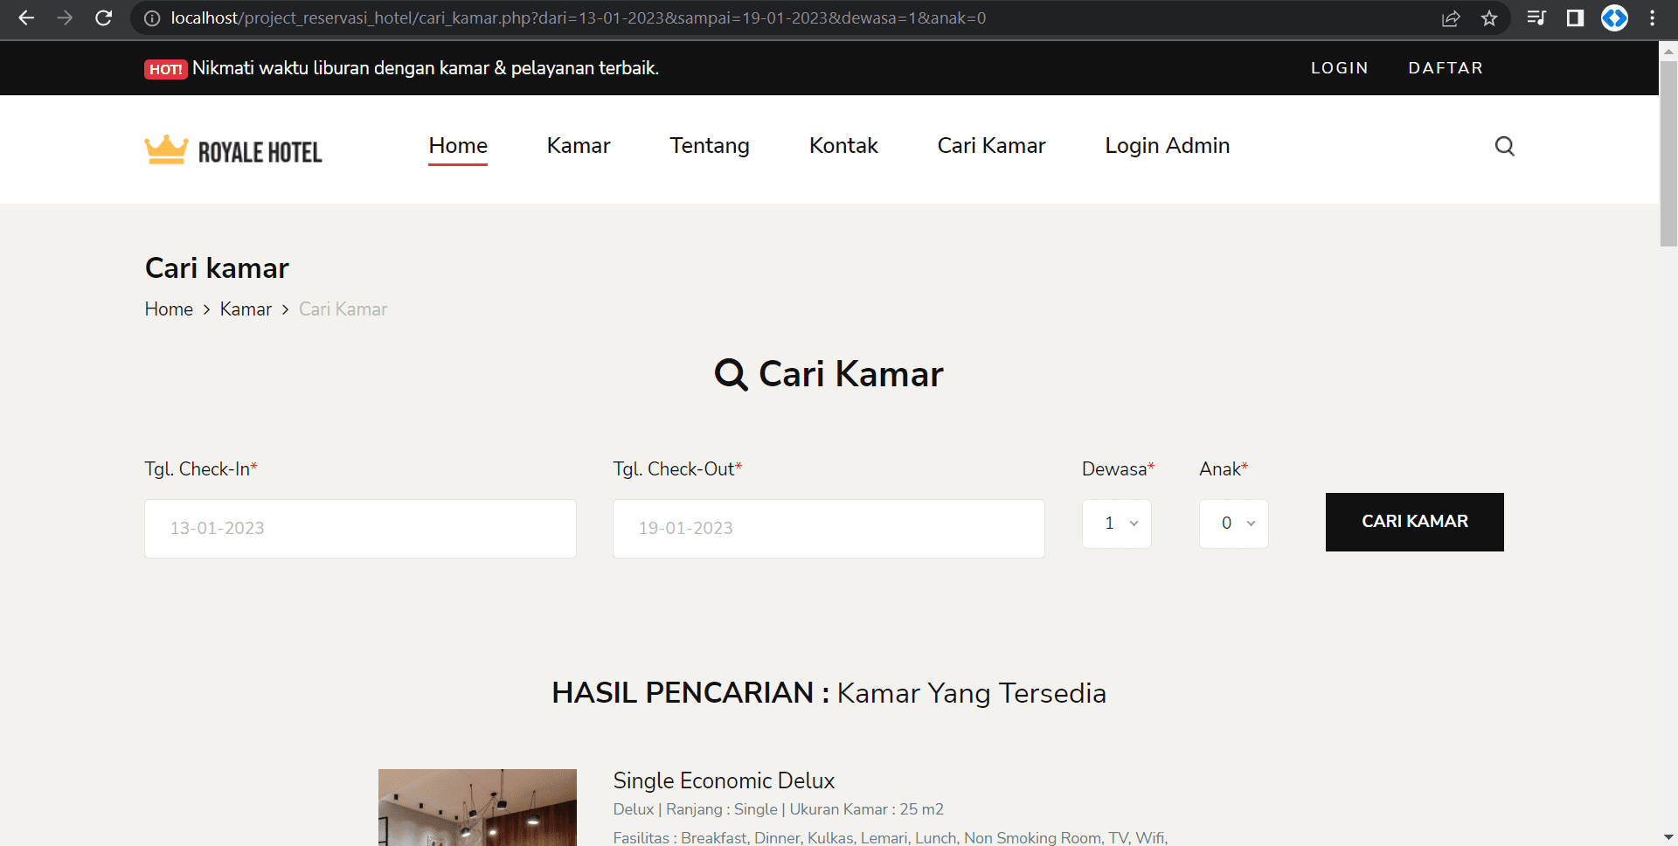Go to the Tentang menu item
The height and width of the screenshot is (846, 1678).
(x=709, y=146)
